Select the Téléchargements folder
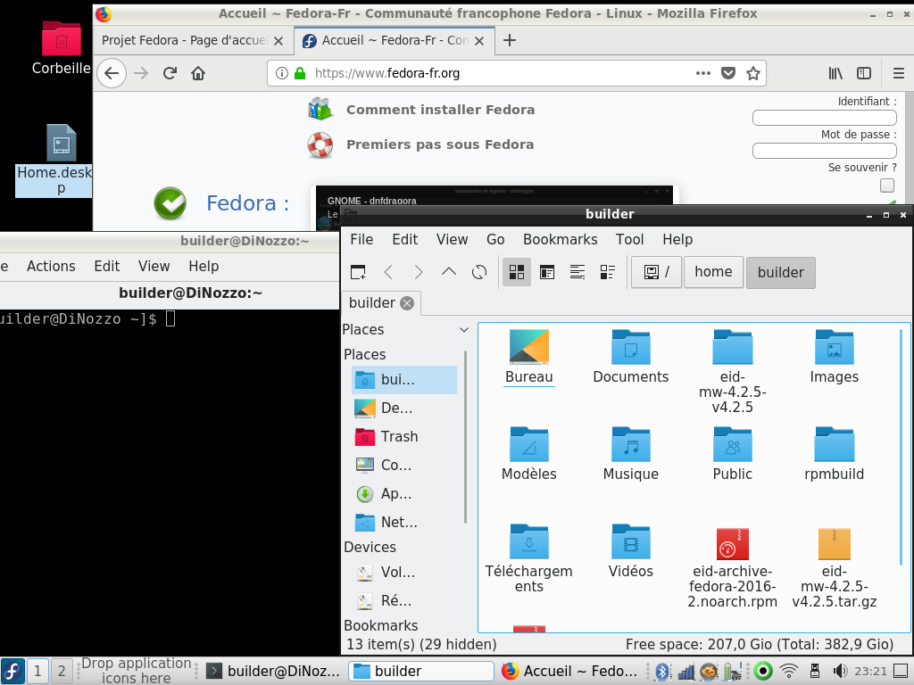The image size is (914, 685). point(528,558)
